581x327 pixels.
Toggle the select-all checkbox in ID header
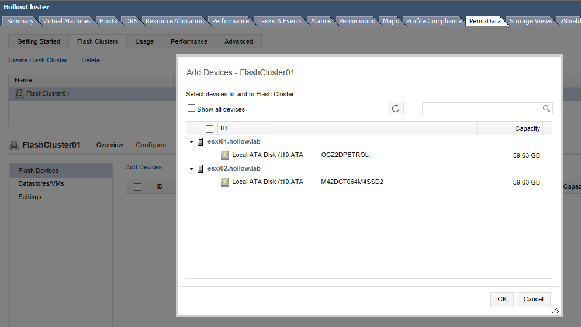pyautogui.click(x=209, y=128)
